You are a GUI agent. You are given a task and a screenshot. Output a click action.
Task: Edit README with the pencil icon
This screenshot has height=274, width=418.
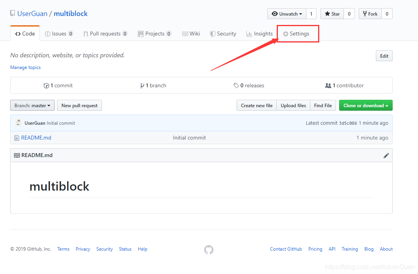pos(386,156)
